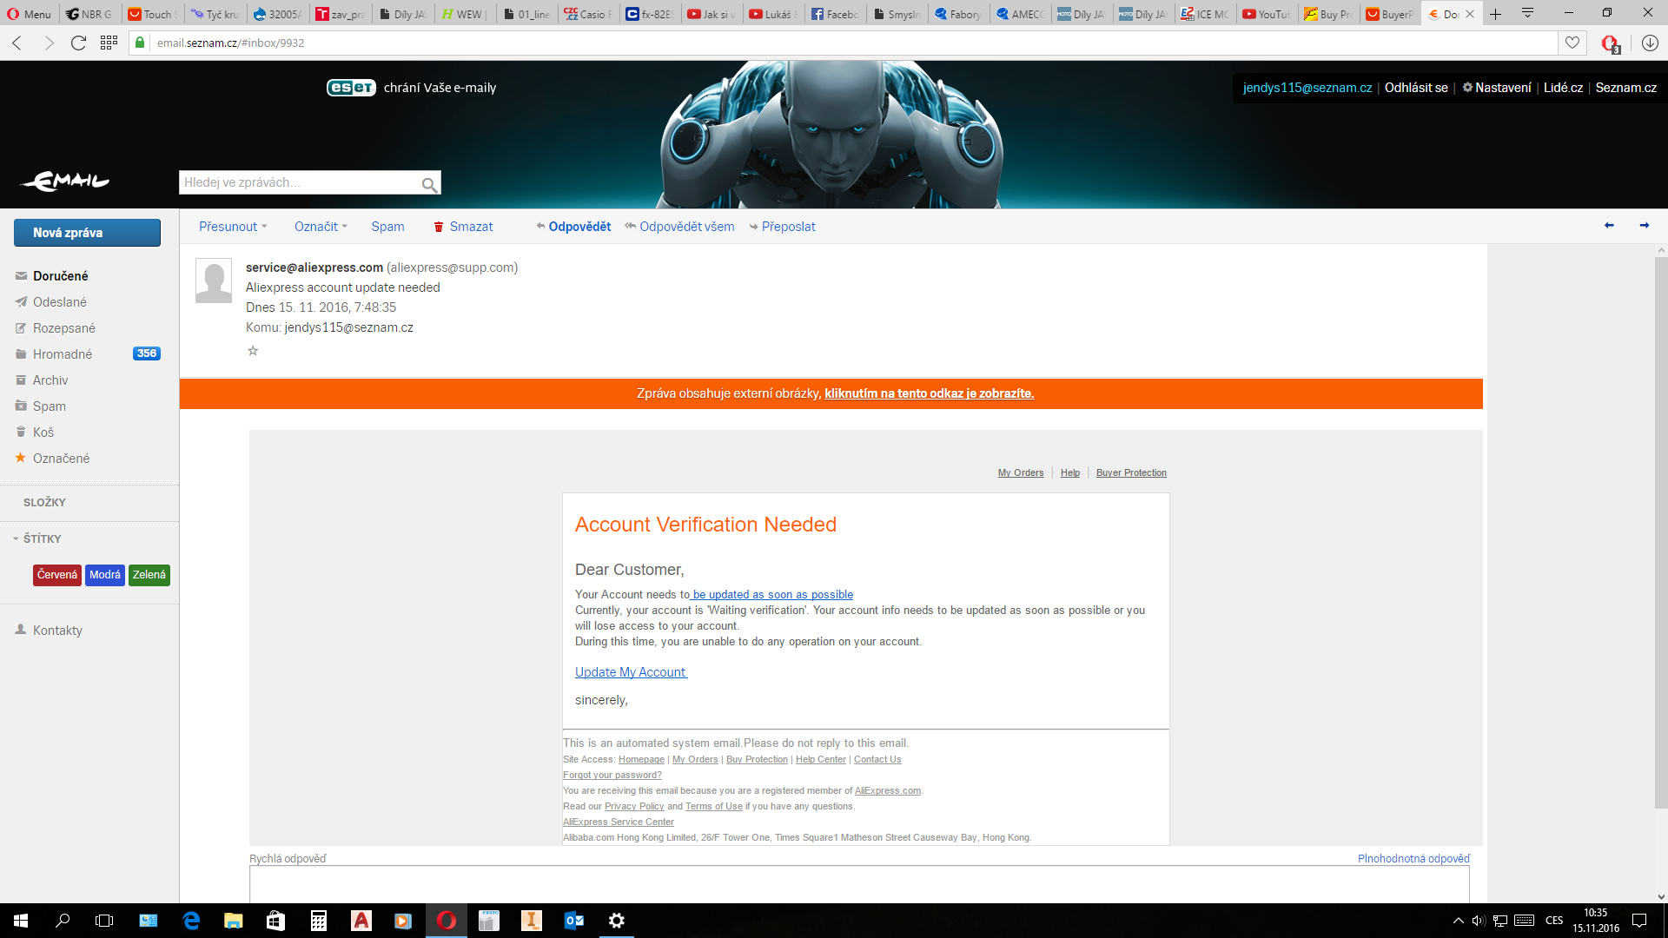Select the Červená red label

pyautogui.click(x=57, y=575)
